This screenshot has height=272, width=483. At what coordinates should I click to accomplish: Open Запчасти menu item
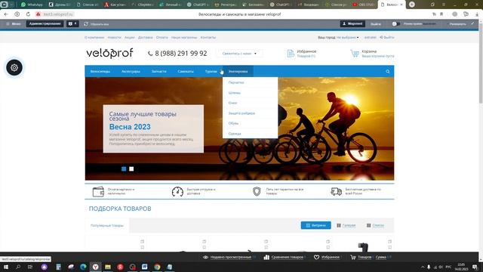[159, 71]
